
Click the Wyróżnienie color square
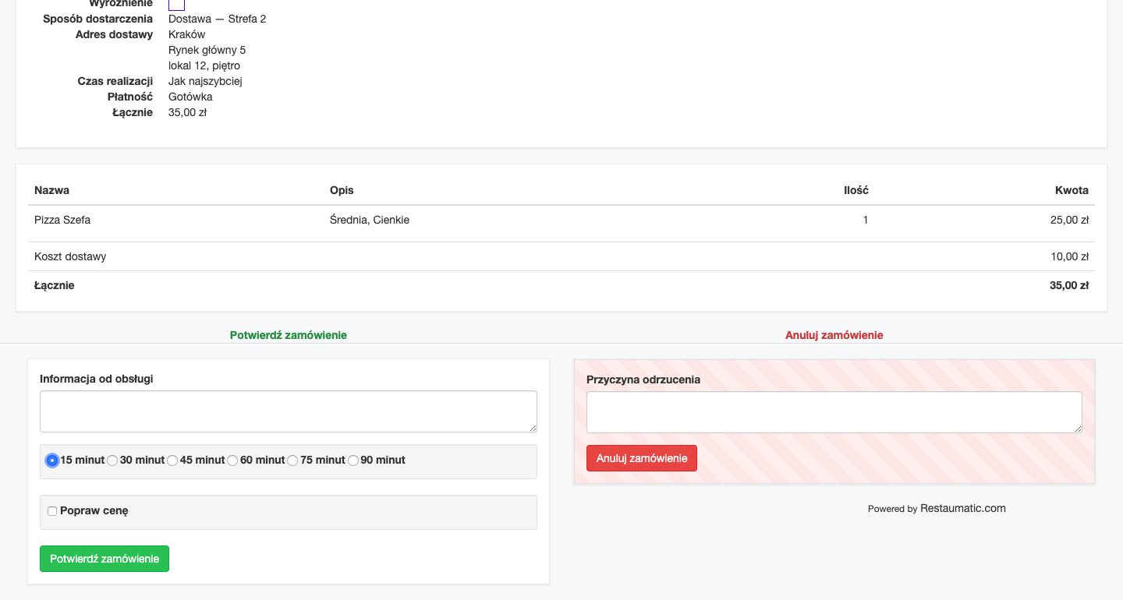tap(176, 5)
